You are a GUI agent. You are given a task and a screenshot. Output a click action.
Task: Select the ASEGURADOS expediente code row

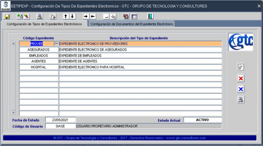38,50
